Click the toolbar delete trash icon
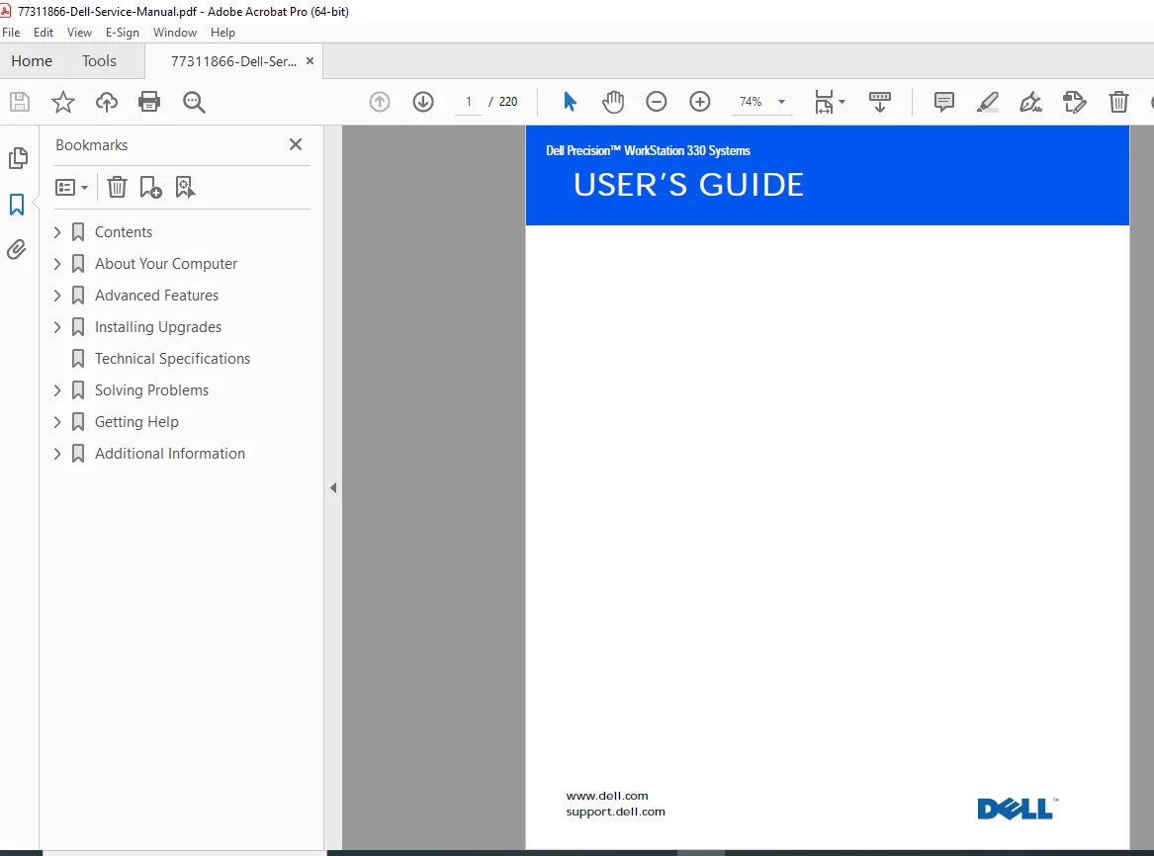Screen dimensions: 1154x856 [1118, 102]
